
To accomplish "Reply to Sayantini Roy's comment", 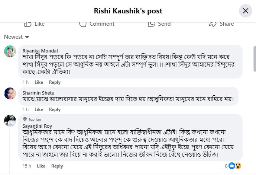I will (57, 166).
